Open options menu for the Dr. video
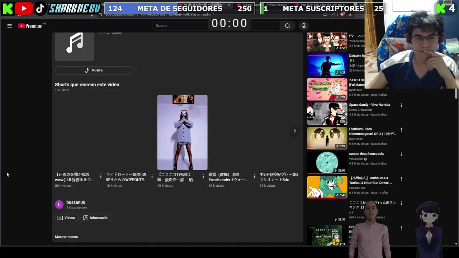This screenshot has width=459, height=258. pyautogui.click(x=401, y=228)
